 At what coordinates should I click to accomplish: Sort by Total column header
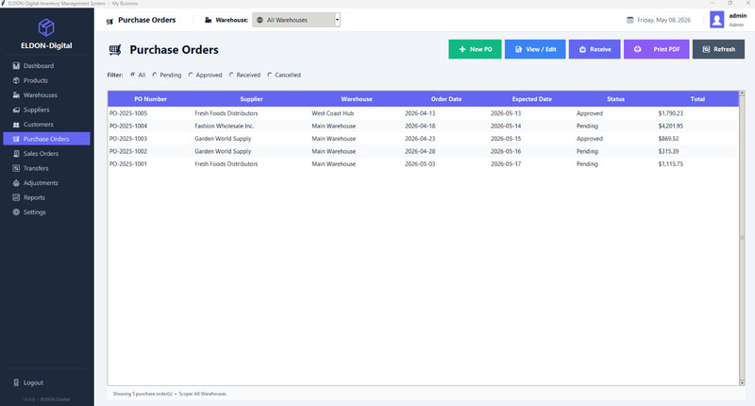point(697,99)
